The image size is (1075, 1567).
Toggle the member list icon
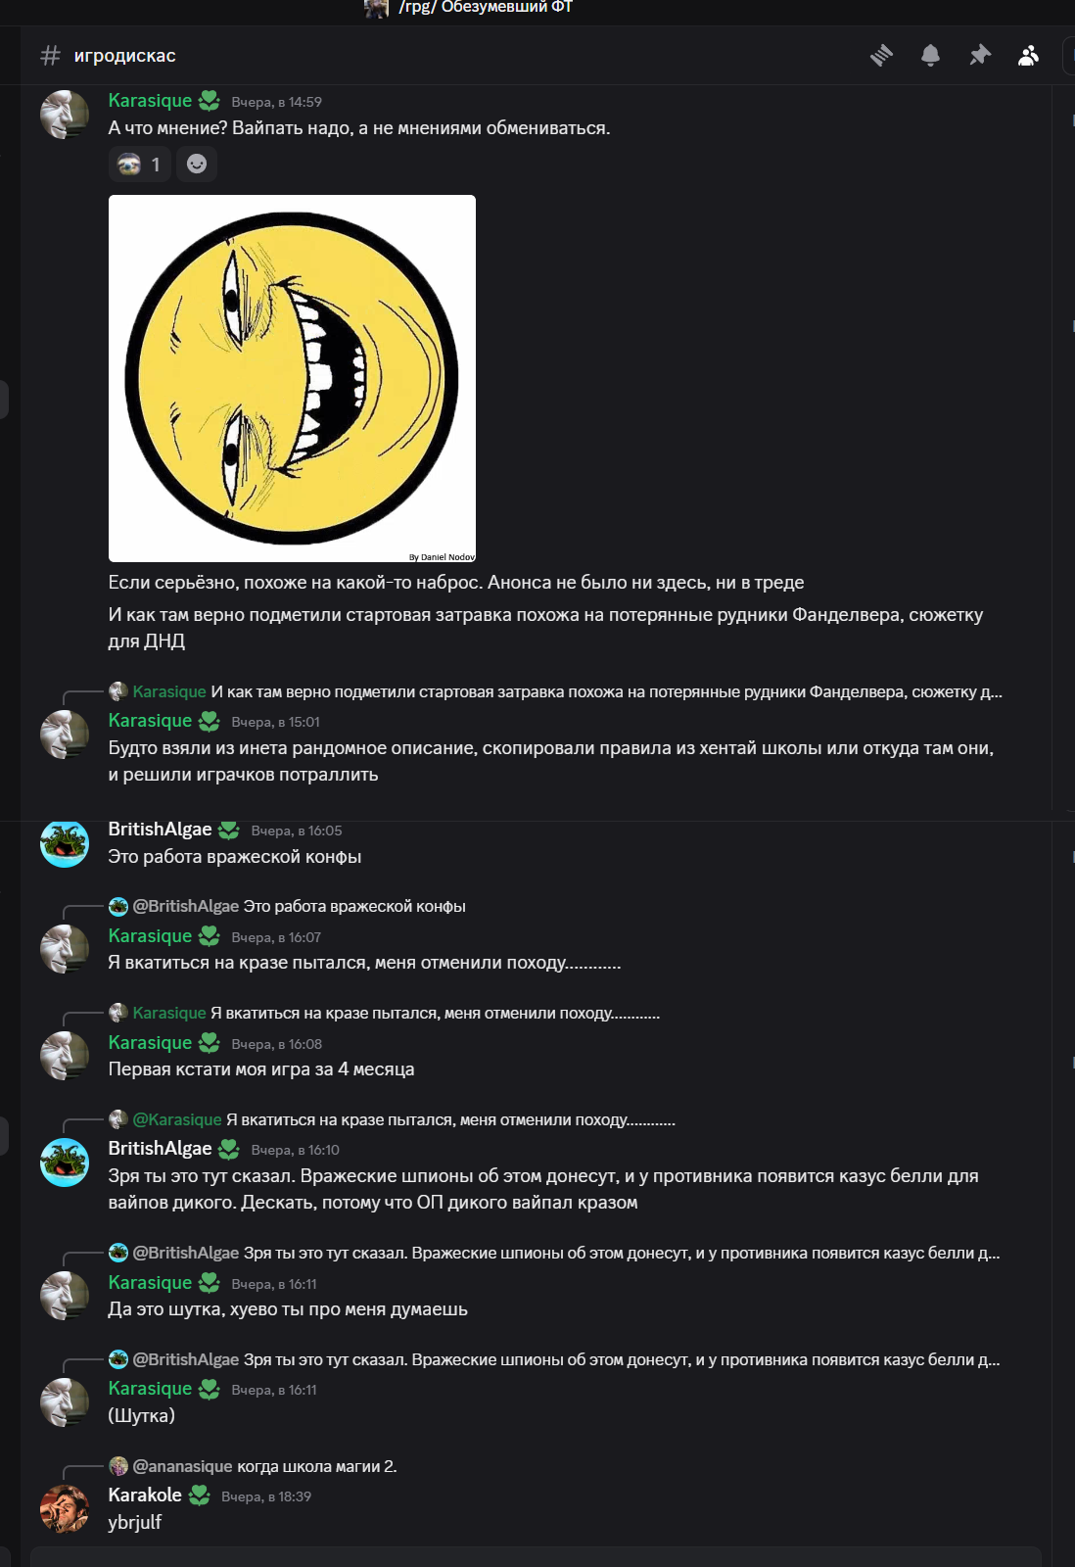[x=1028, y=56]
